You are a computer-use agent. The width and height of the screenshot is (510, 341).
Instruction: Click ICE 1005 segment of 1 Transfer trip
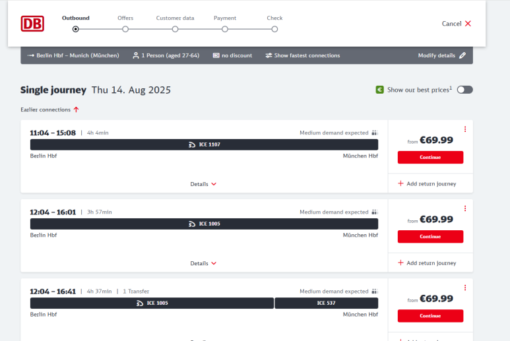point(152,303)
